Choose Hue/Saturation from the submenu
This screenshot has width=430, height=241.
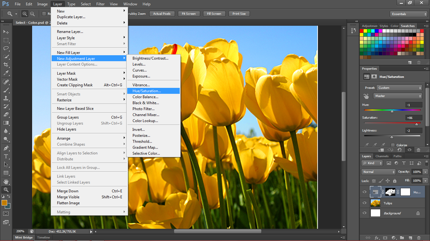[154, 91]
